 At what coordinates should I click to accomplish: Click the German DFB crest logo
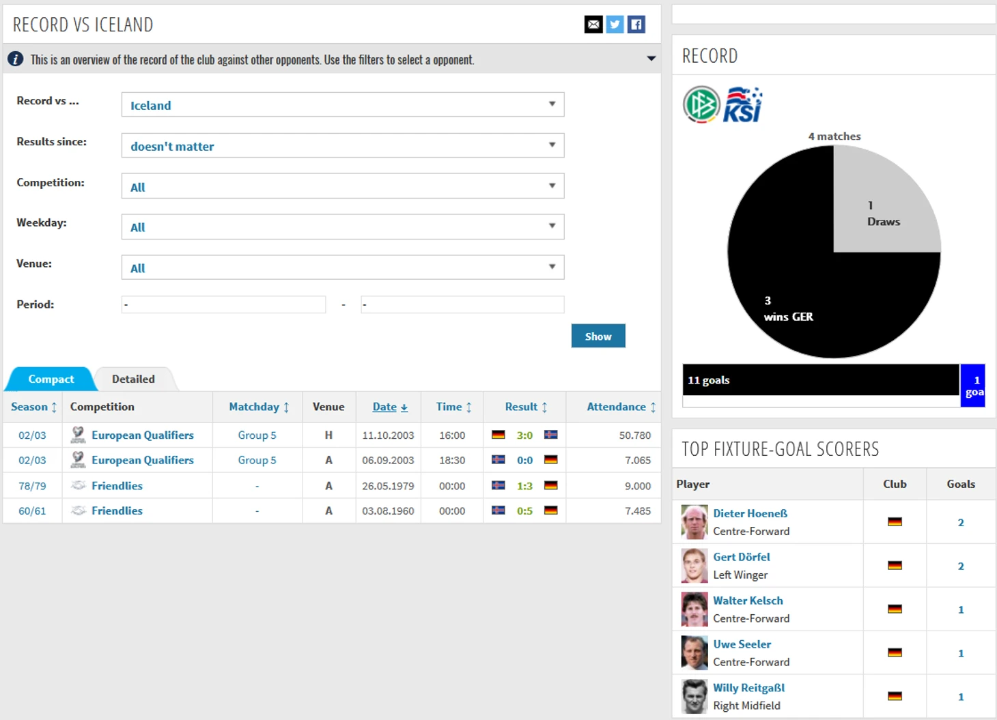click(x=701, y=105)
